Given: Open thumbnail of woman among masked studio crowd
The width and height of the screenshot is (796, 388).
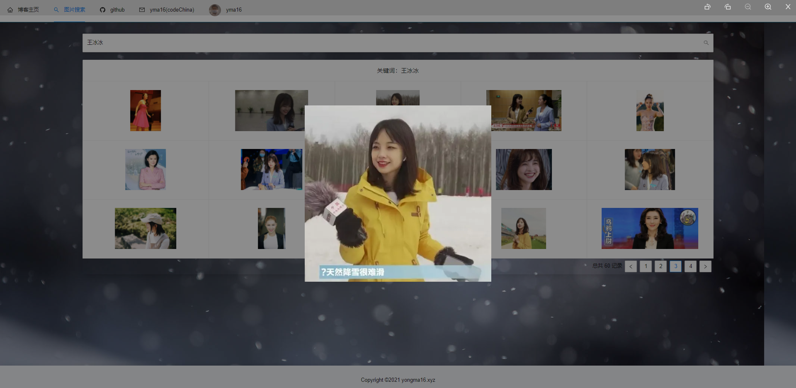Looking at the screenshot, I should click(272, 169).
